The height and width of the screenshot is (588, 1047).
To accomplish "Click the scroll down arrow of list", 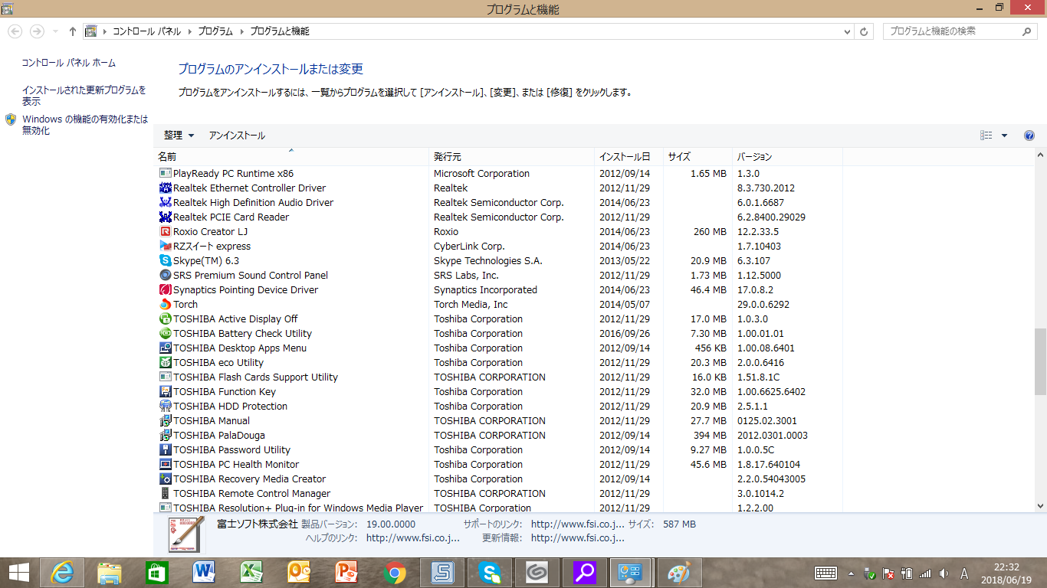I will coord(1040,506).
